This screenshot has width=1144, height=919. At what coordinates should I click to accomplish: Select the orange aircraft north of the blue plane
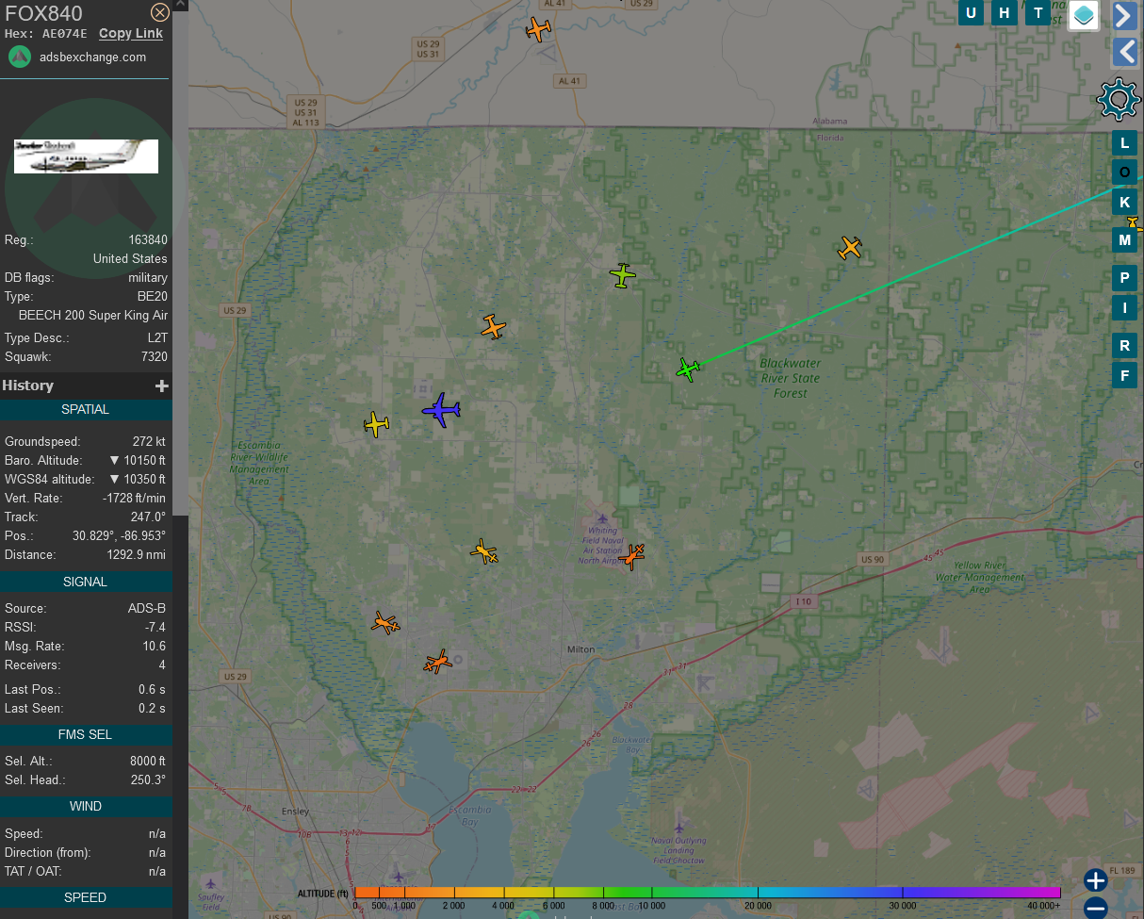pos(493,327)
